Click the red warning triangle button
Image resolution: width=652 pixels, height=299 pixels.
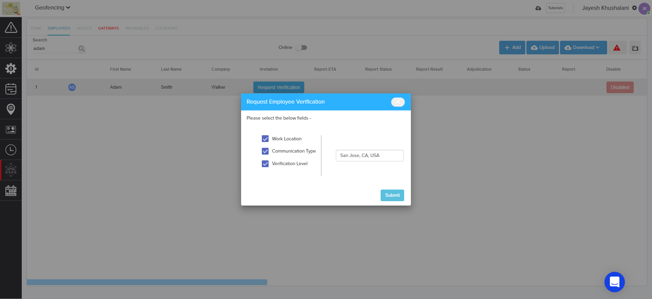click(617, 48)
